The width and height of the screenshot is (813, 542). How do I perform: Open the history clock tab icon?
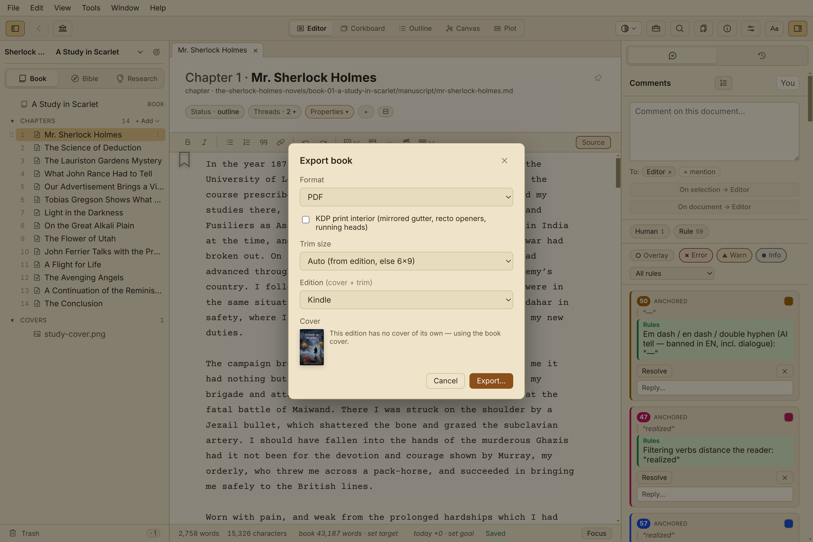click(762, 56)
